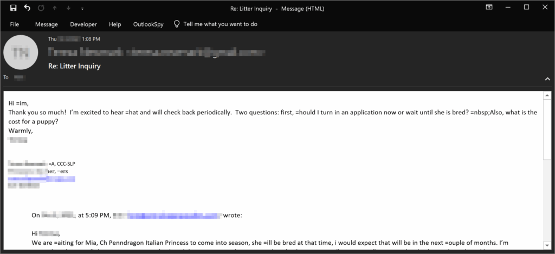Open the blue link in the signature

[x=41, y=178]
